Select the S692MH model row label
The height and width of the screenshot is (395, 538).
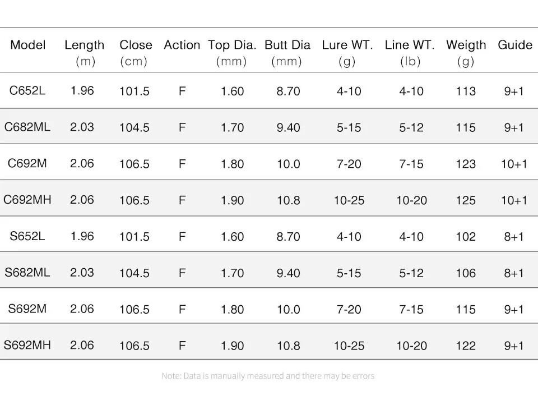tap(27, 345)
